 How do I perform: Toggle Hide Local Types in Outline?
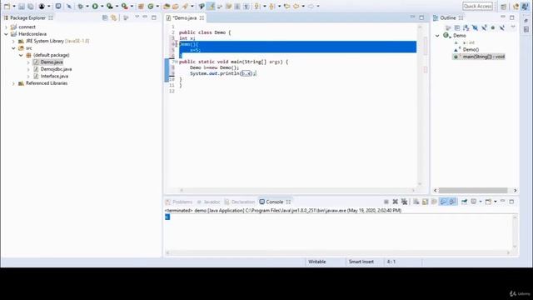point(501,27)
